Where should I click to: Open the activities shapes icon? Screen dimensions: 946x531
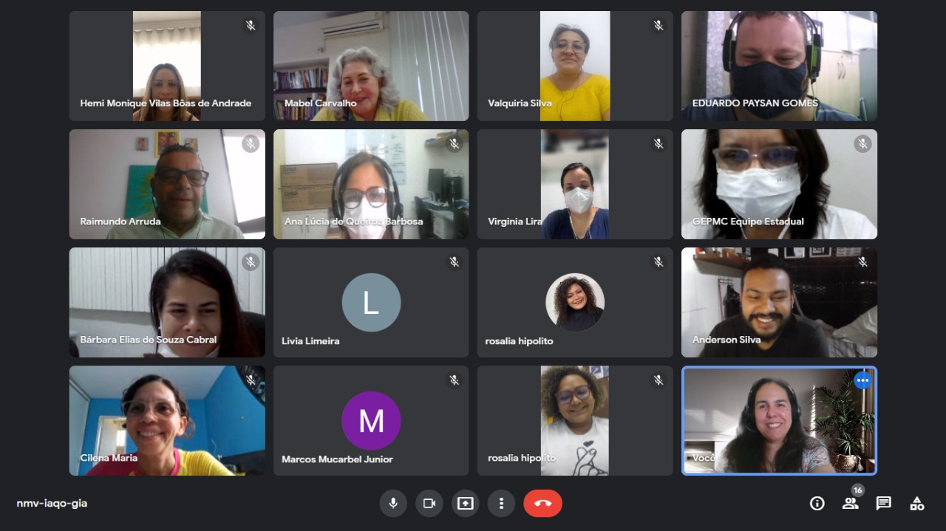pos(917,504)
